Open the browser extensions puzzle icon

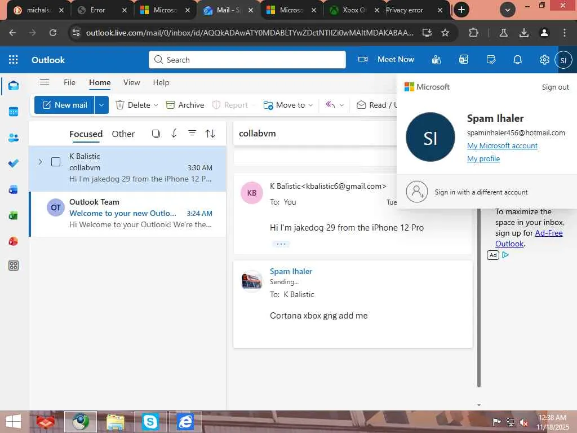pos(473,33)
